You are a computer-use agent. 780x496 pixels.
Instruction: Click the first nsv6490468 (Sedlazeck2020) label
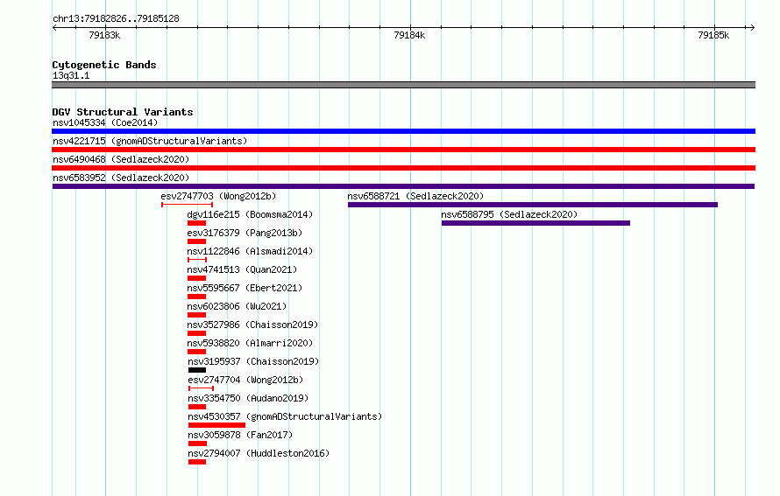click(x=121, y=159)
